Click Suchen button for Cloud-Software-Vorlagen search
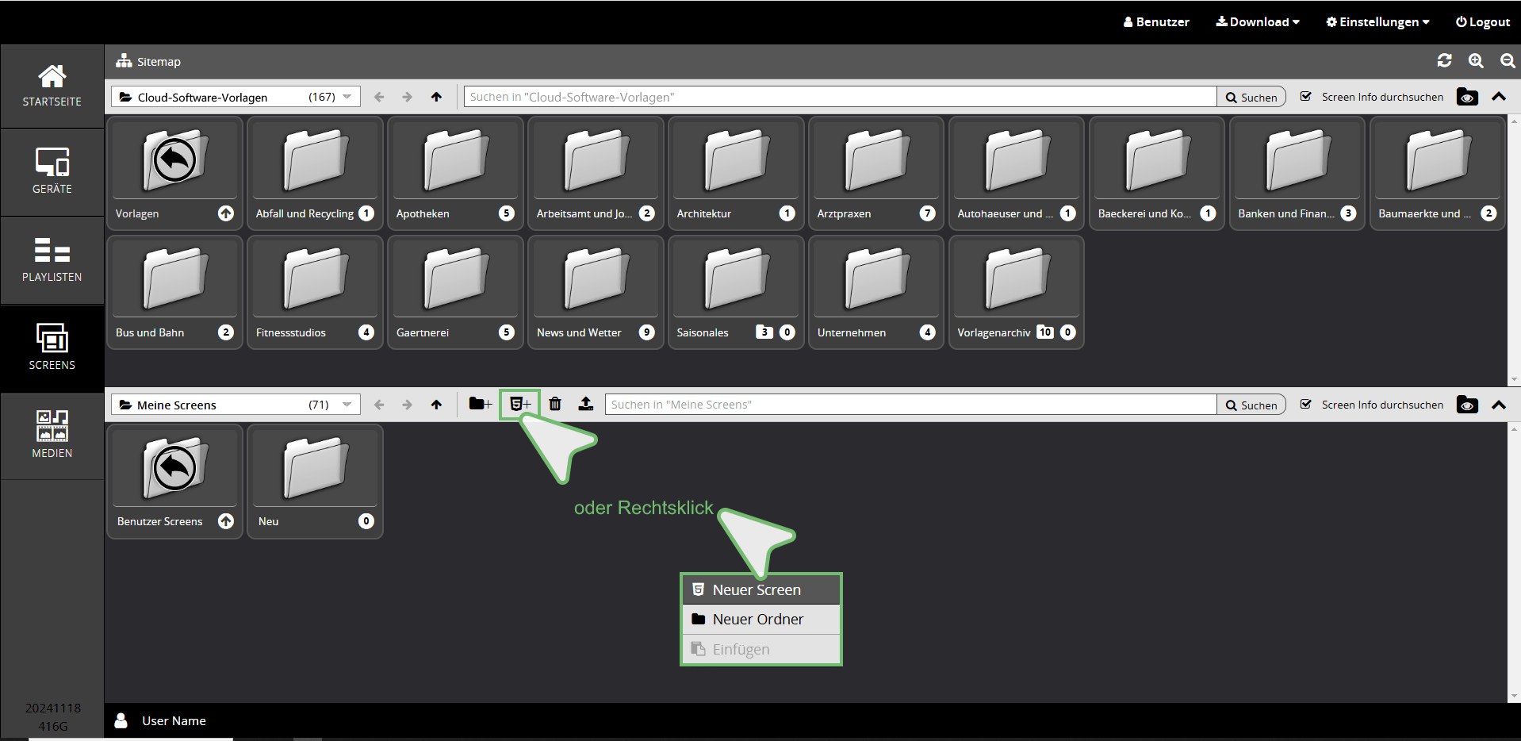Image resolution: width=1521 pixels, height=741 pixels. [x=1251, y=97]
